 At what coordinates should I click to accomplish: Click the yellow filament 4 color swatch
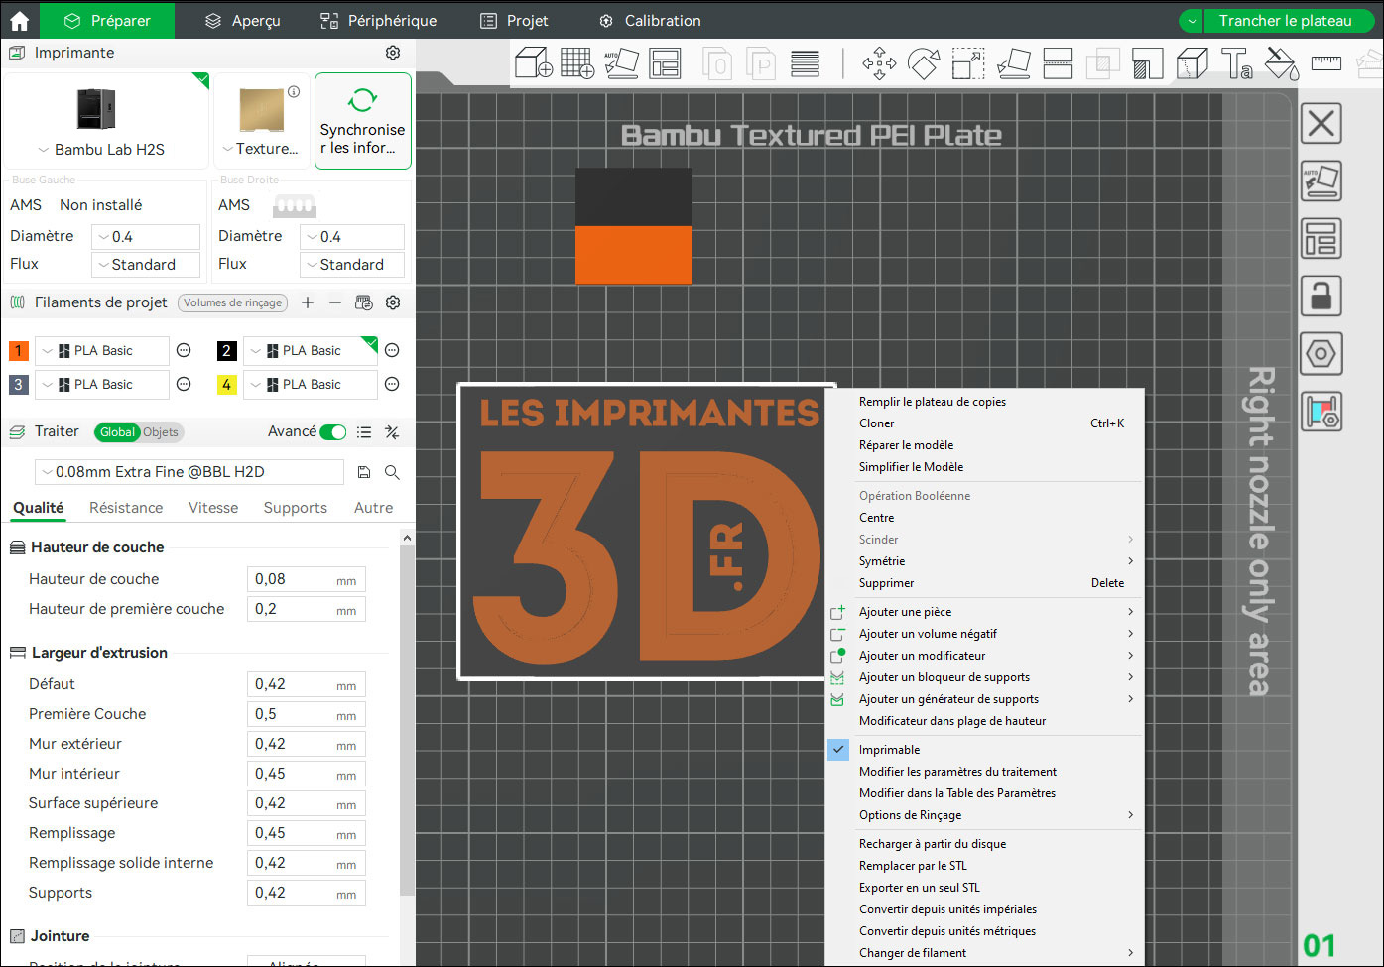(227, 385)
